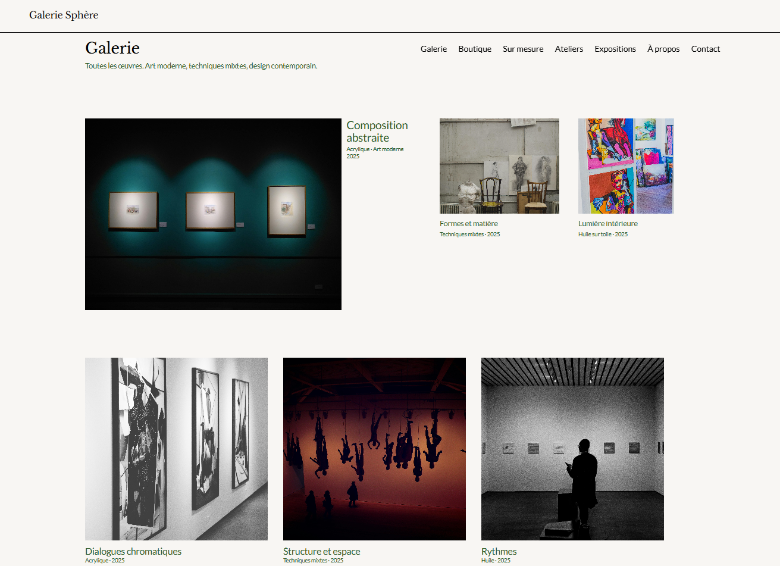Click the Rythmes black-and-white exhibition photo

coord(572,448)
